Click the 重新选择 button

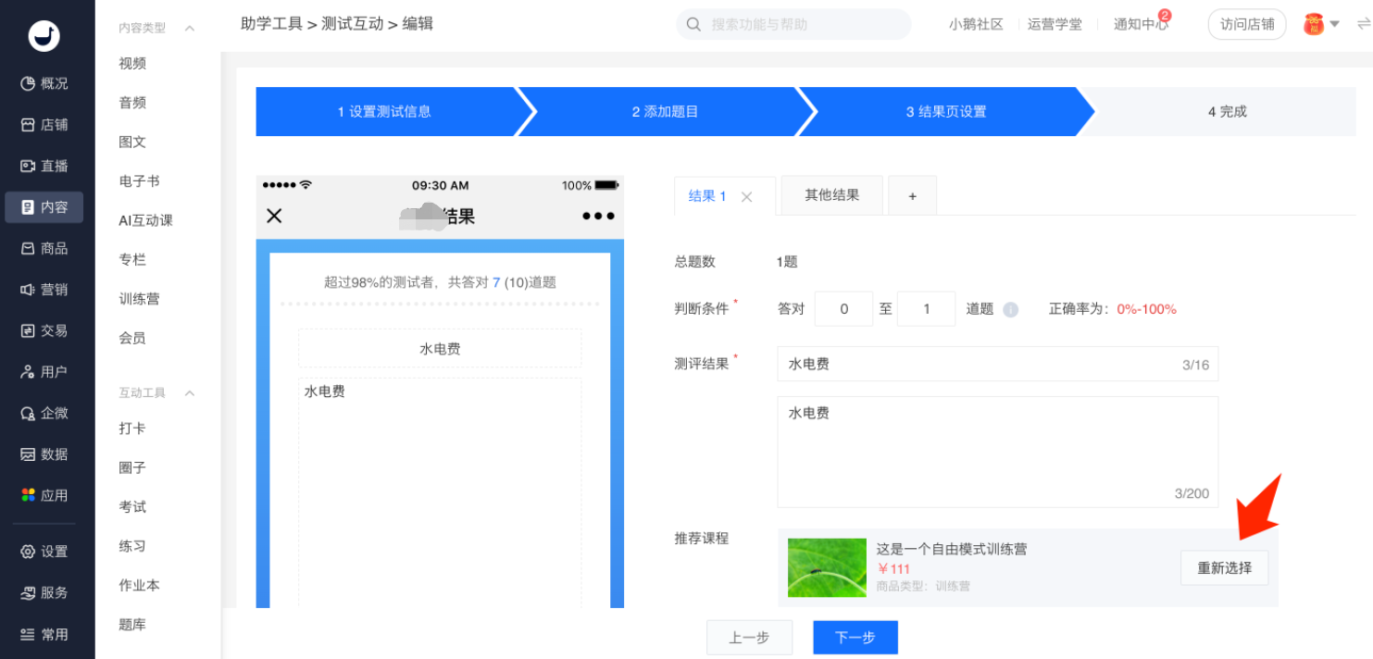1224,567
